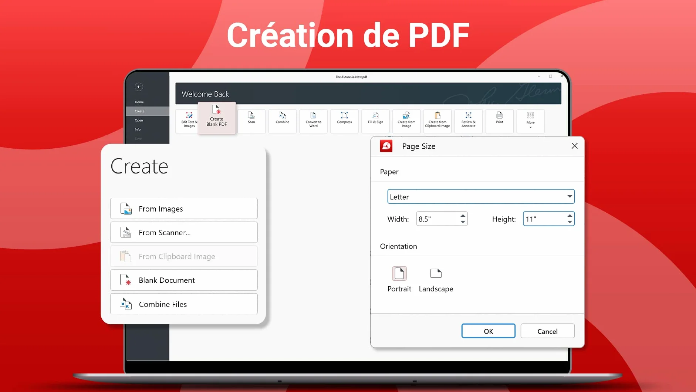
Task: Click the Blank Document icon
Action: tap(126, 280)
